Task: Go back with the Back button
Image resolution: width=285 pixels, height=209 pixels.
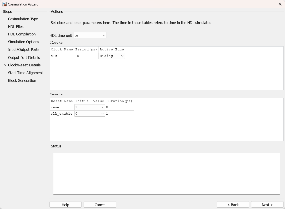Action: tap(233, 205)
